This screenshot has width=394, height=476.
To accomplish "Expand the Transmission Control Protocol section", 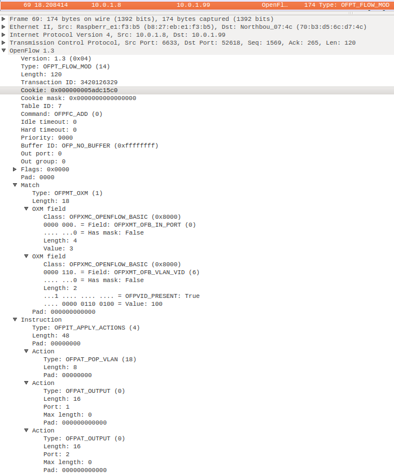I will coord(4,42).
